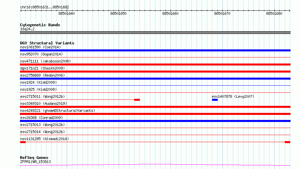
Task: Click blue bar under esv2758669
Action: click(155, 79)
